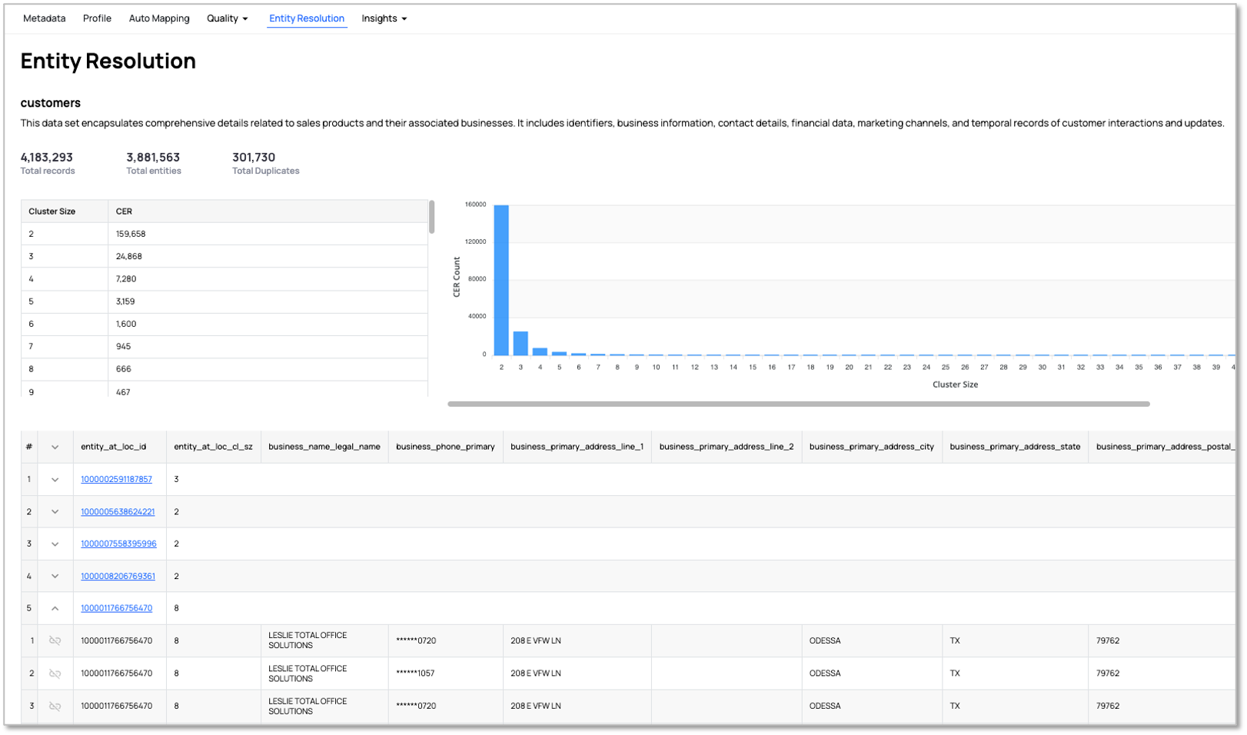Select the CER value 3,159
The height and width of the screenshot is (735, 1247).
coord(125,301)
